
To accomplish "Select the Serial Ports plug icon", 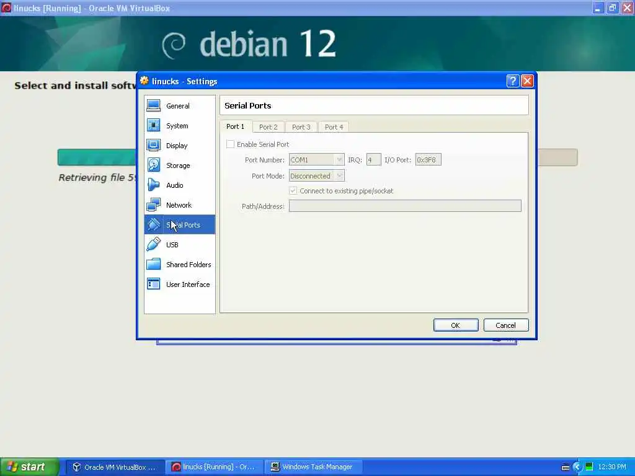I will coord(154,224).
